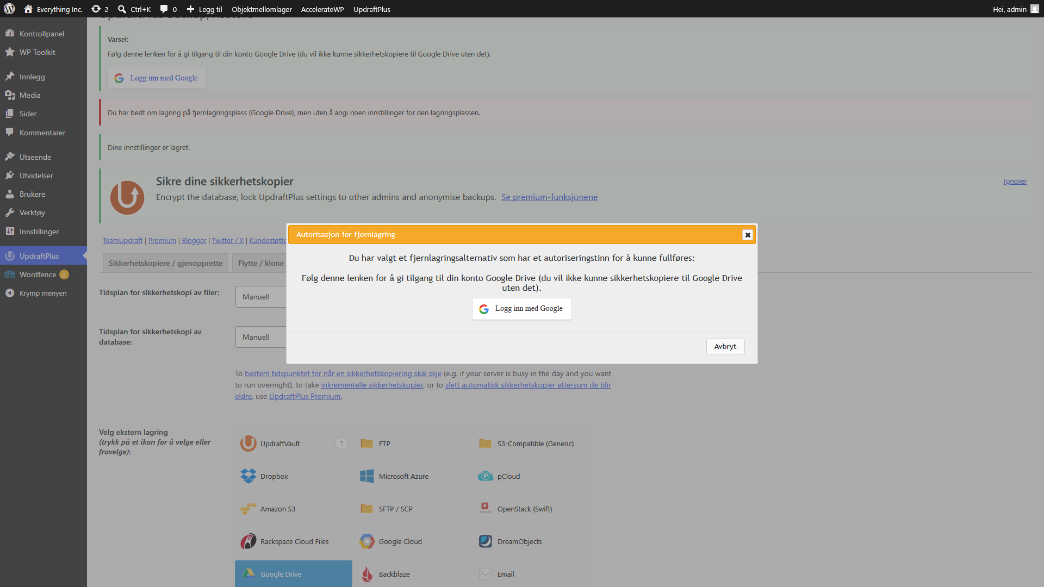Viewport: 1044px width, 587px height.
Task: Select Microsoft Azure storage option
Action: tap(412, 476)
